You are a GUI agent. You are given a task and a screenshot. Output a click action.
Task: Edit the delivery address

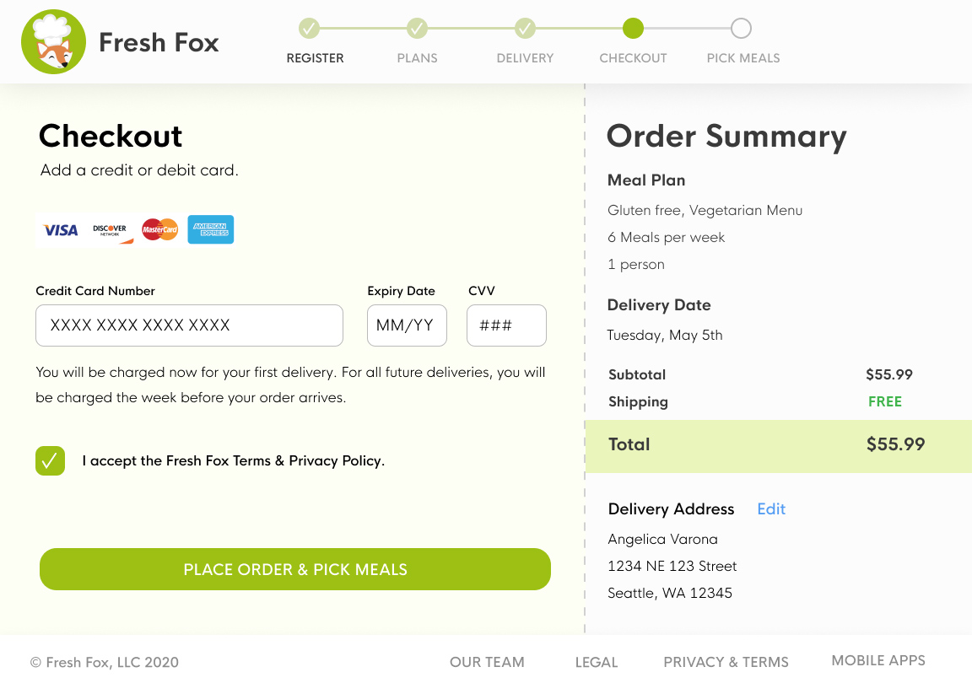[x=771, y=509]
